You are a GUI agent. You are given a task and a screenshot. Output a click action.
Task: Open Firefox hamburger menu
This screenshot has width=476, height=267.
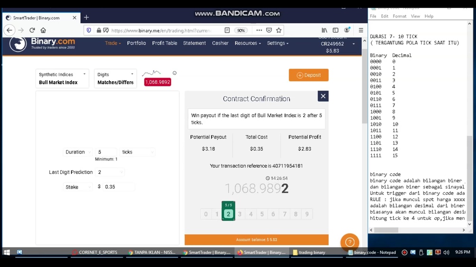361,30
